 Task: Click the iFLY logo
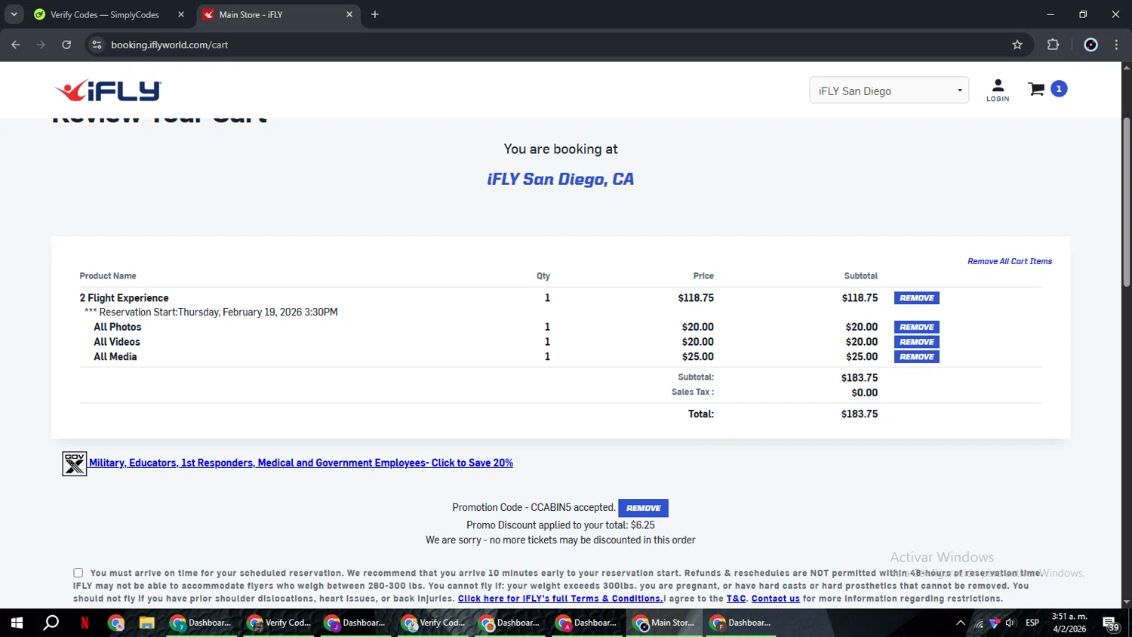tap(108, 91)
